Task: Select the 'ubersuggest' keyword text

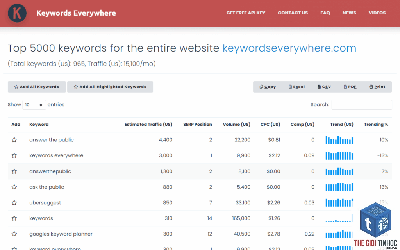Action: tap(45, 203)
